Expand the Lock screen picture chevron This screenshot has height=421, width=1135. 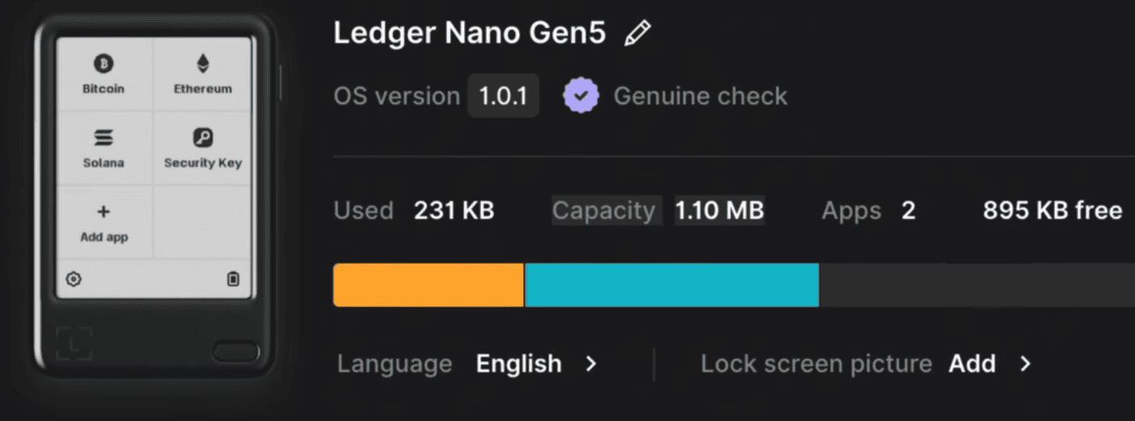click(1025, 364)
